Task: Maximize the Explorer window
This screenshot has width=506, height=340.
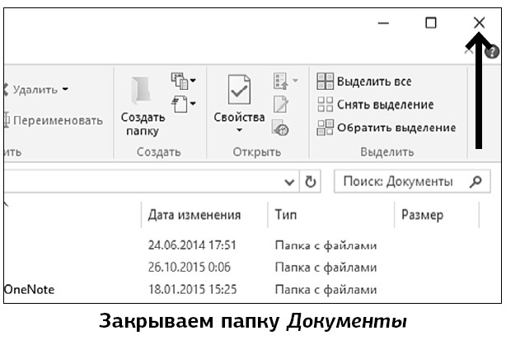Action: coord(431,23)
